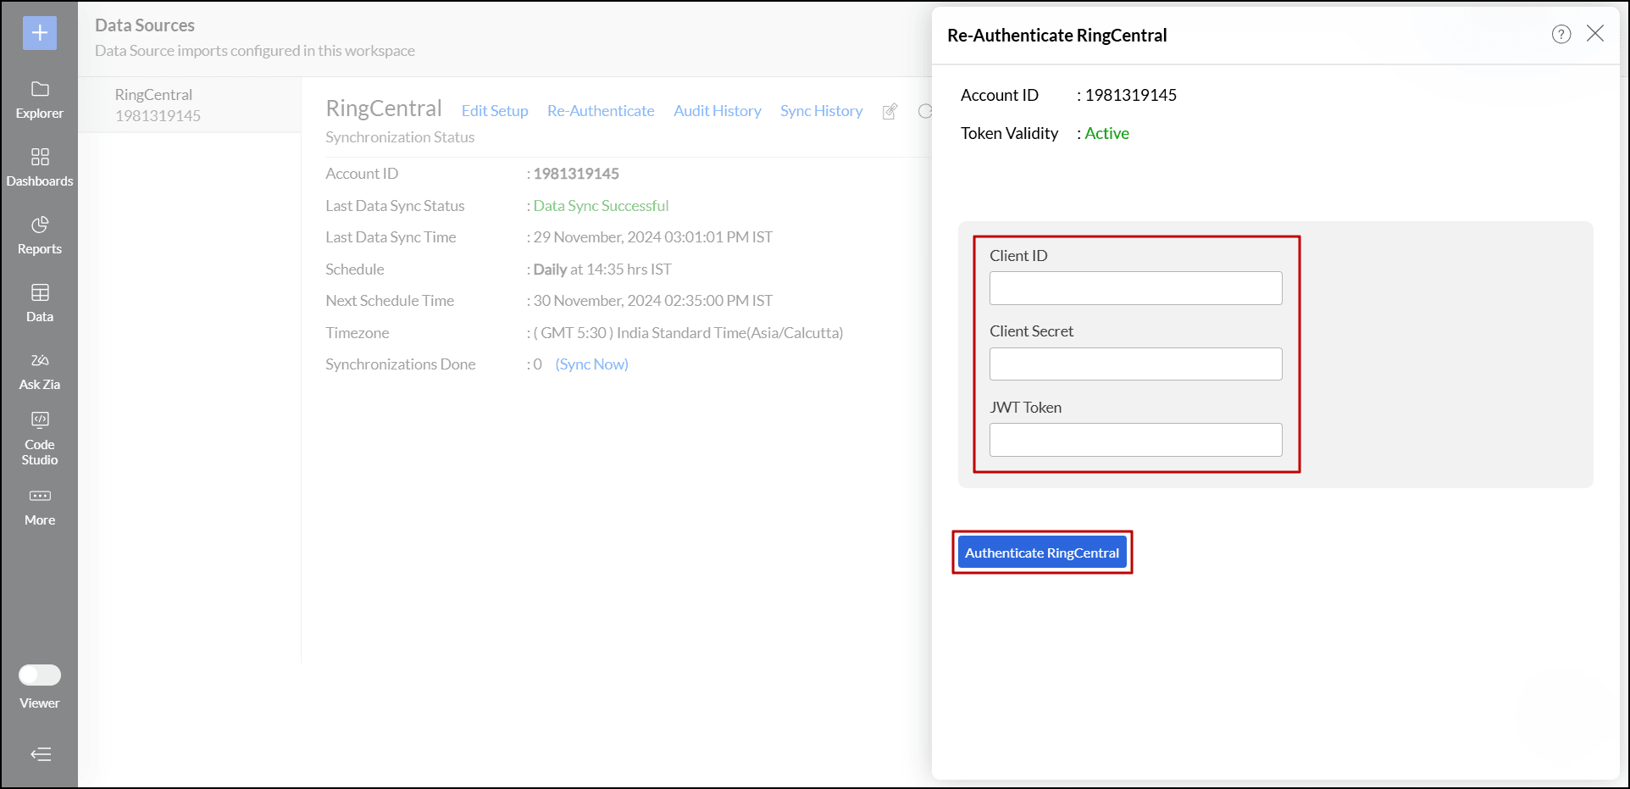Viewport: 1630px width, 789px height.
Task: Click the Authenticate RingCentral button
Action: 1041,552
